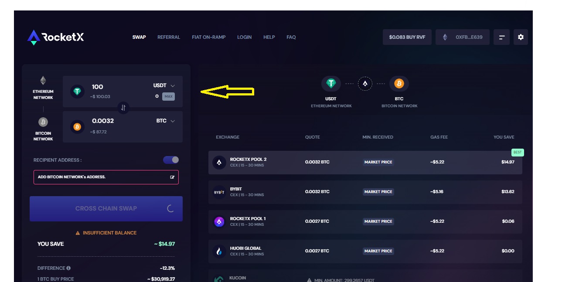The image size is (562, 282).
Task: Open the BTC token dropdown
Action: click(x=166, y=121)
